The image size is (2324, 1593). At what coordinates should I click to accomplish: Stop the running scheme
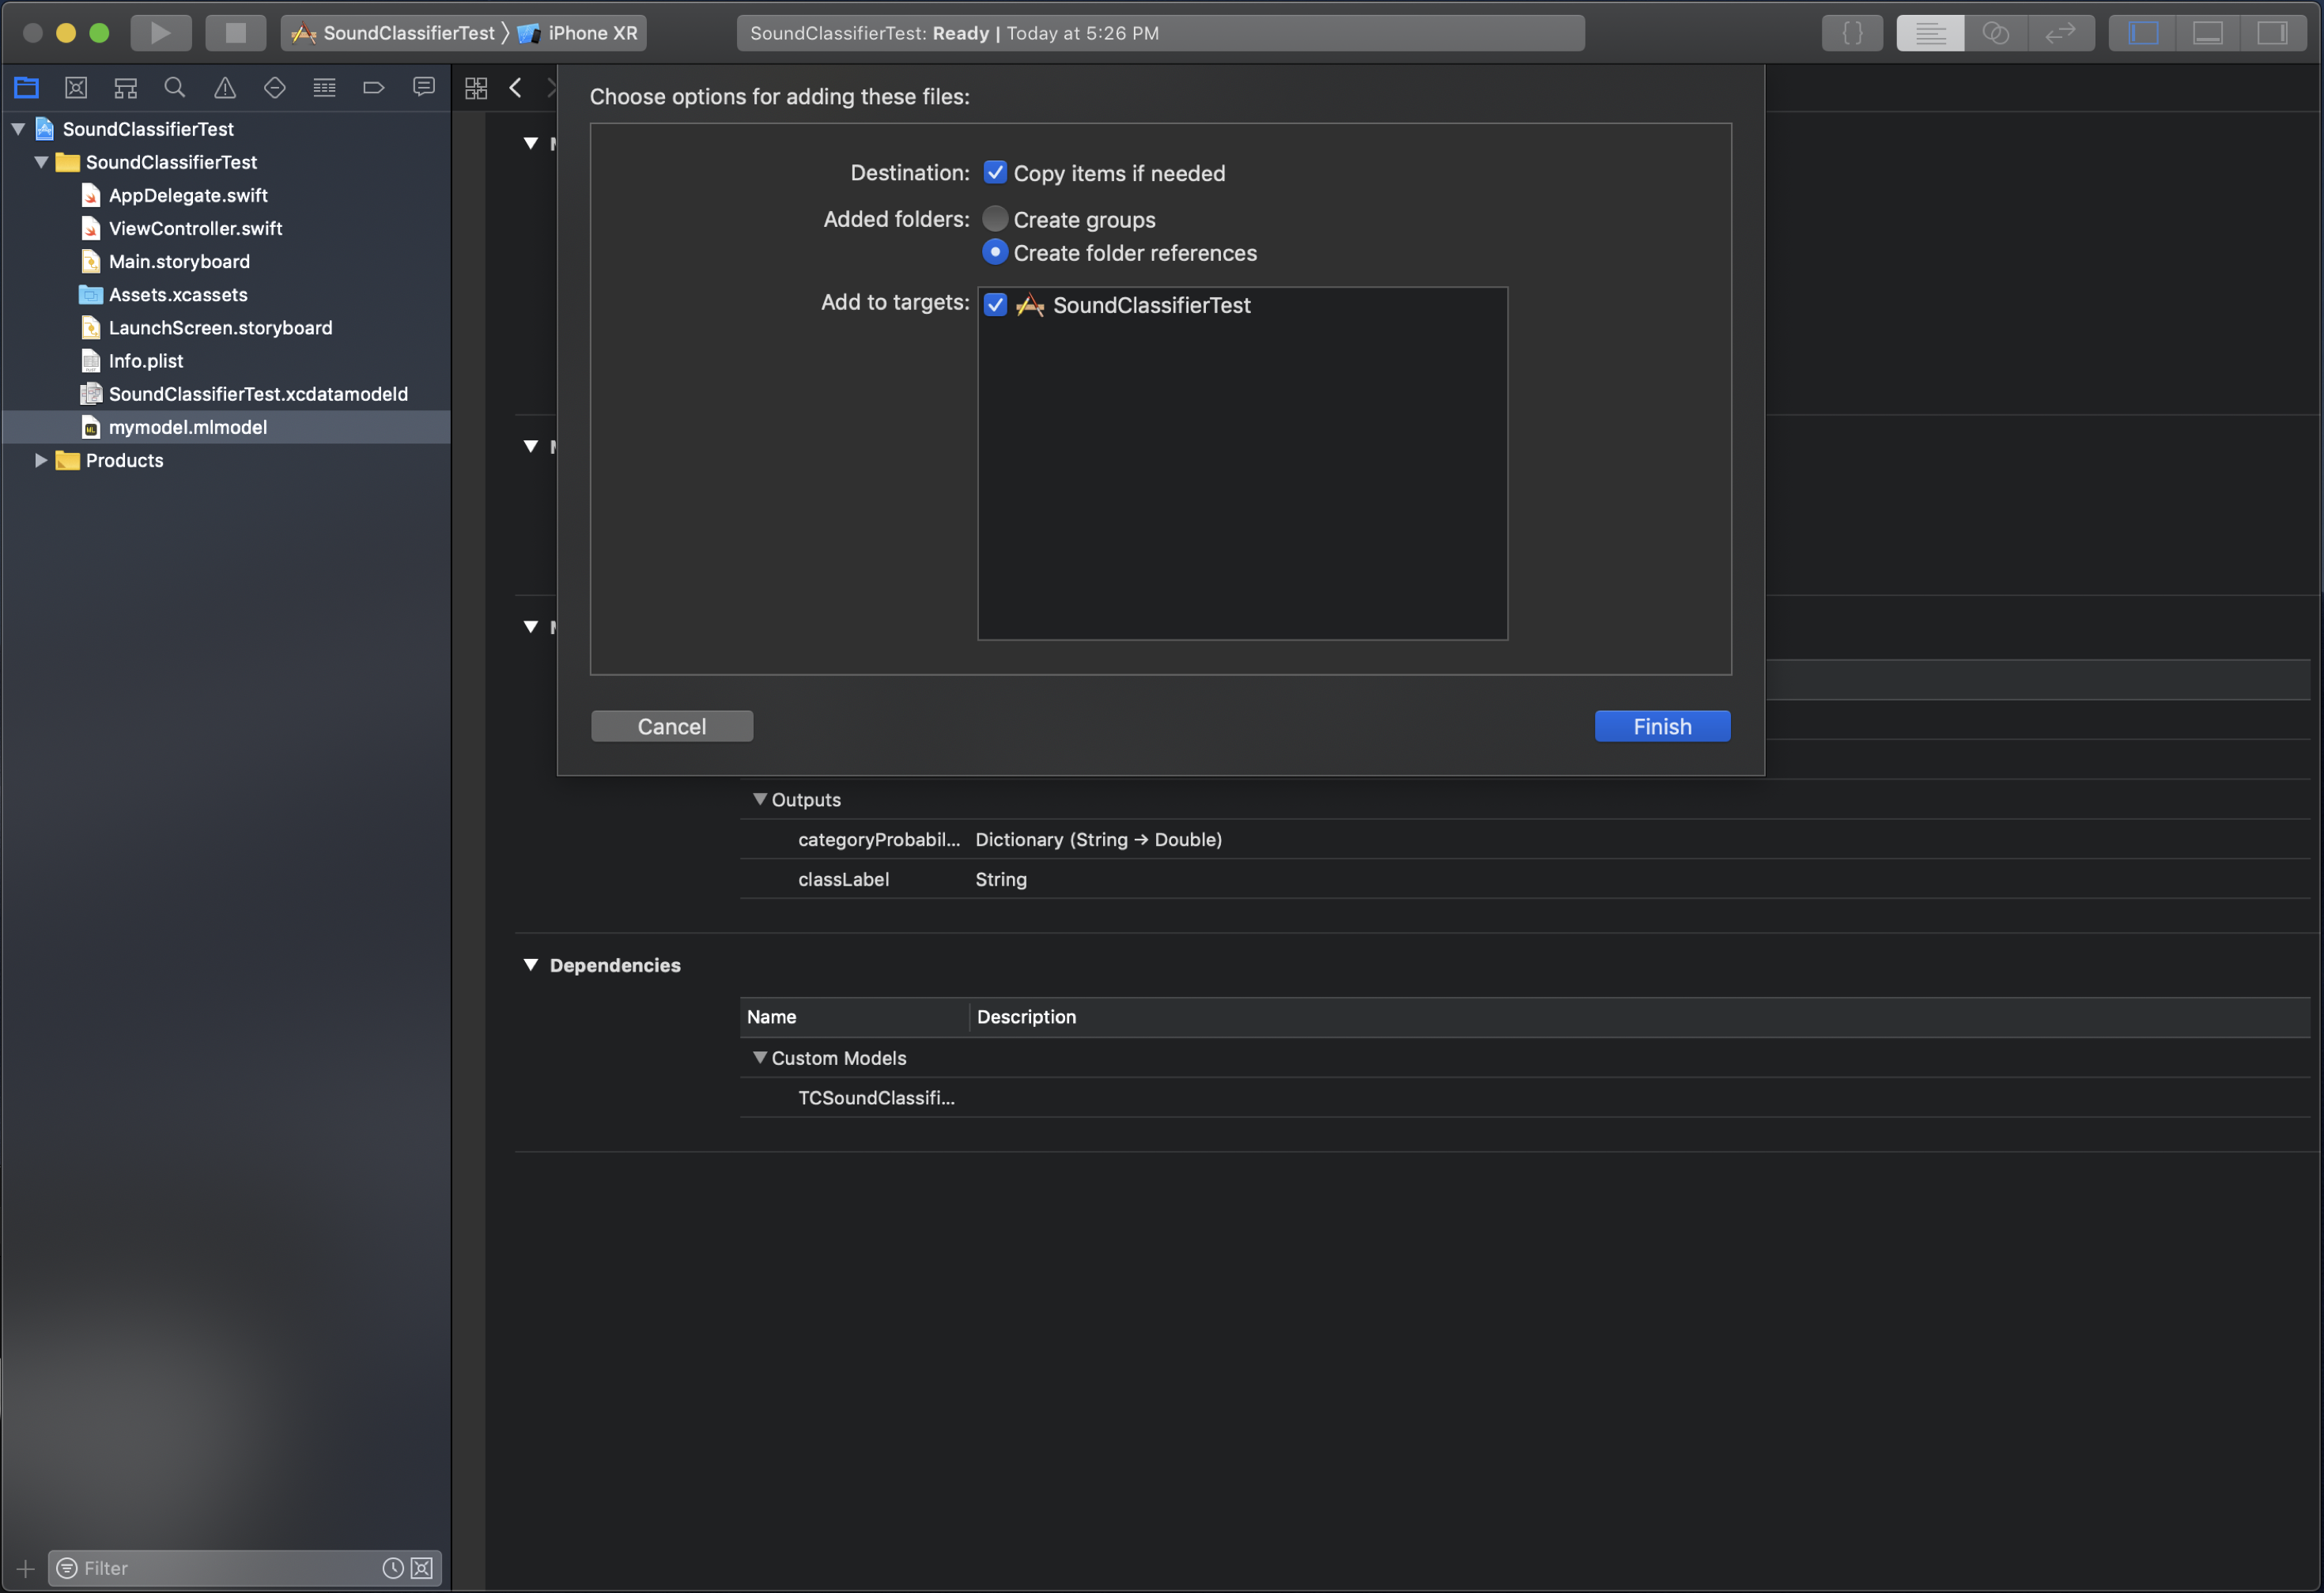(x=235, y=33)
